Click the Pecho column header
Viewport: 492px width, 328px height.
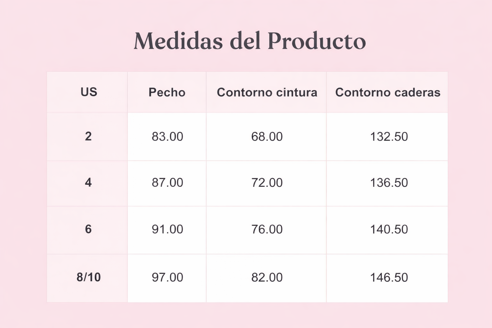167,92
